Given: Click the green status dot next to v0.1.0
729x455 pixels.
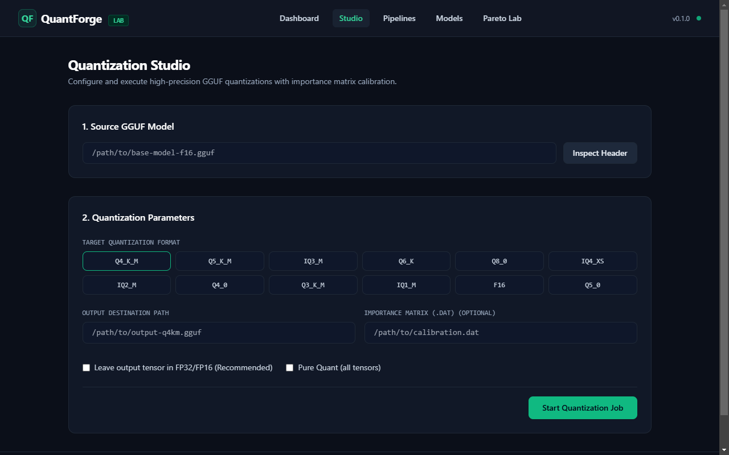Looking at the screenshot, I should [x=699, y=18].
